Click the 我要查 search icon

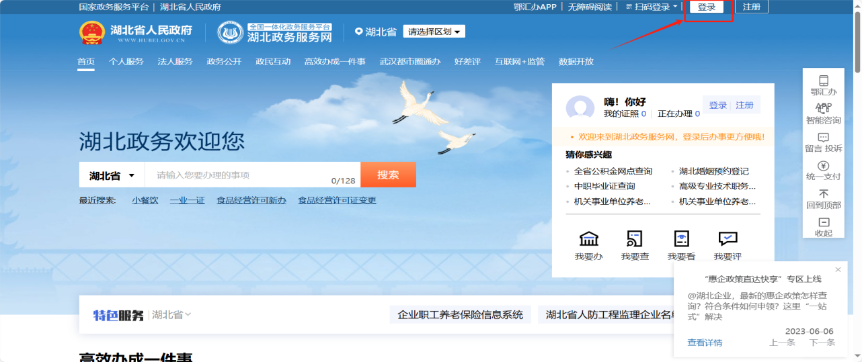635,238
